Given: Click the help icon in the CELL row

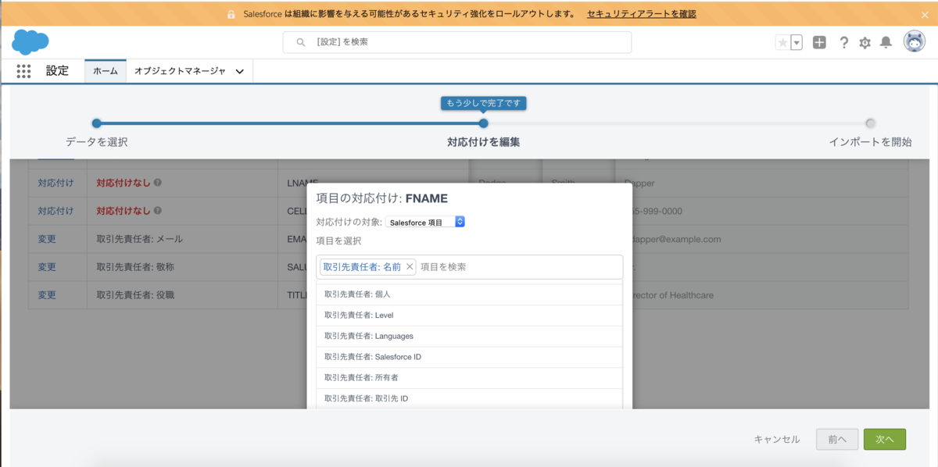Looking at the screenshot, I should 158,211.
